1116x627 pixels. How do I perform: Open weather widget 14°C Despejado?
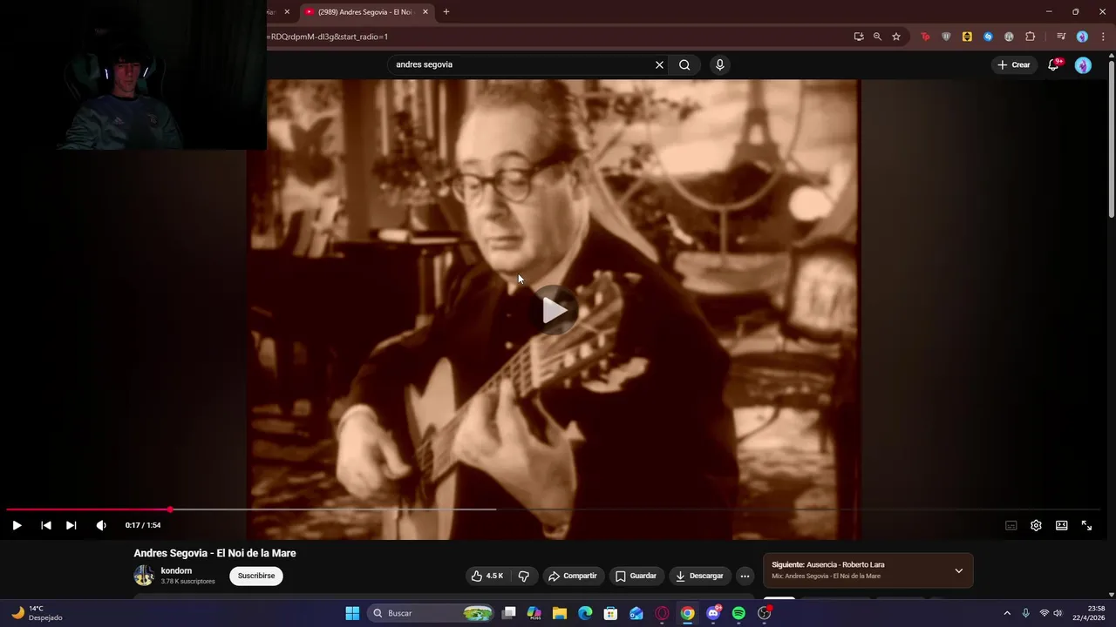37,613
